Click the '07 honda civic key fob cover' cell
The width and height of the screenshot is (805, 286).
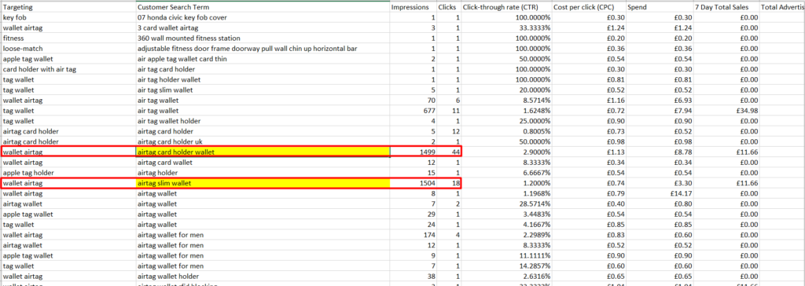263,18
